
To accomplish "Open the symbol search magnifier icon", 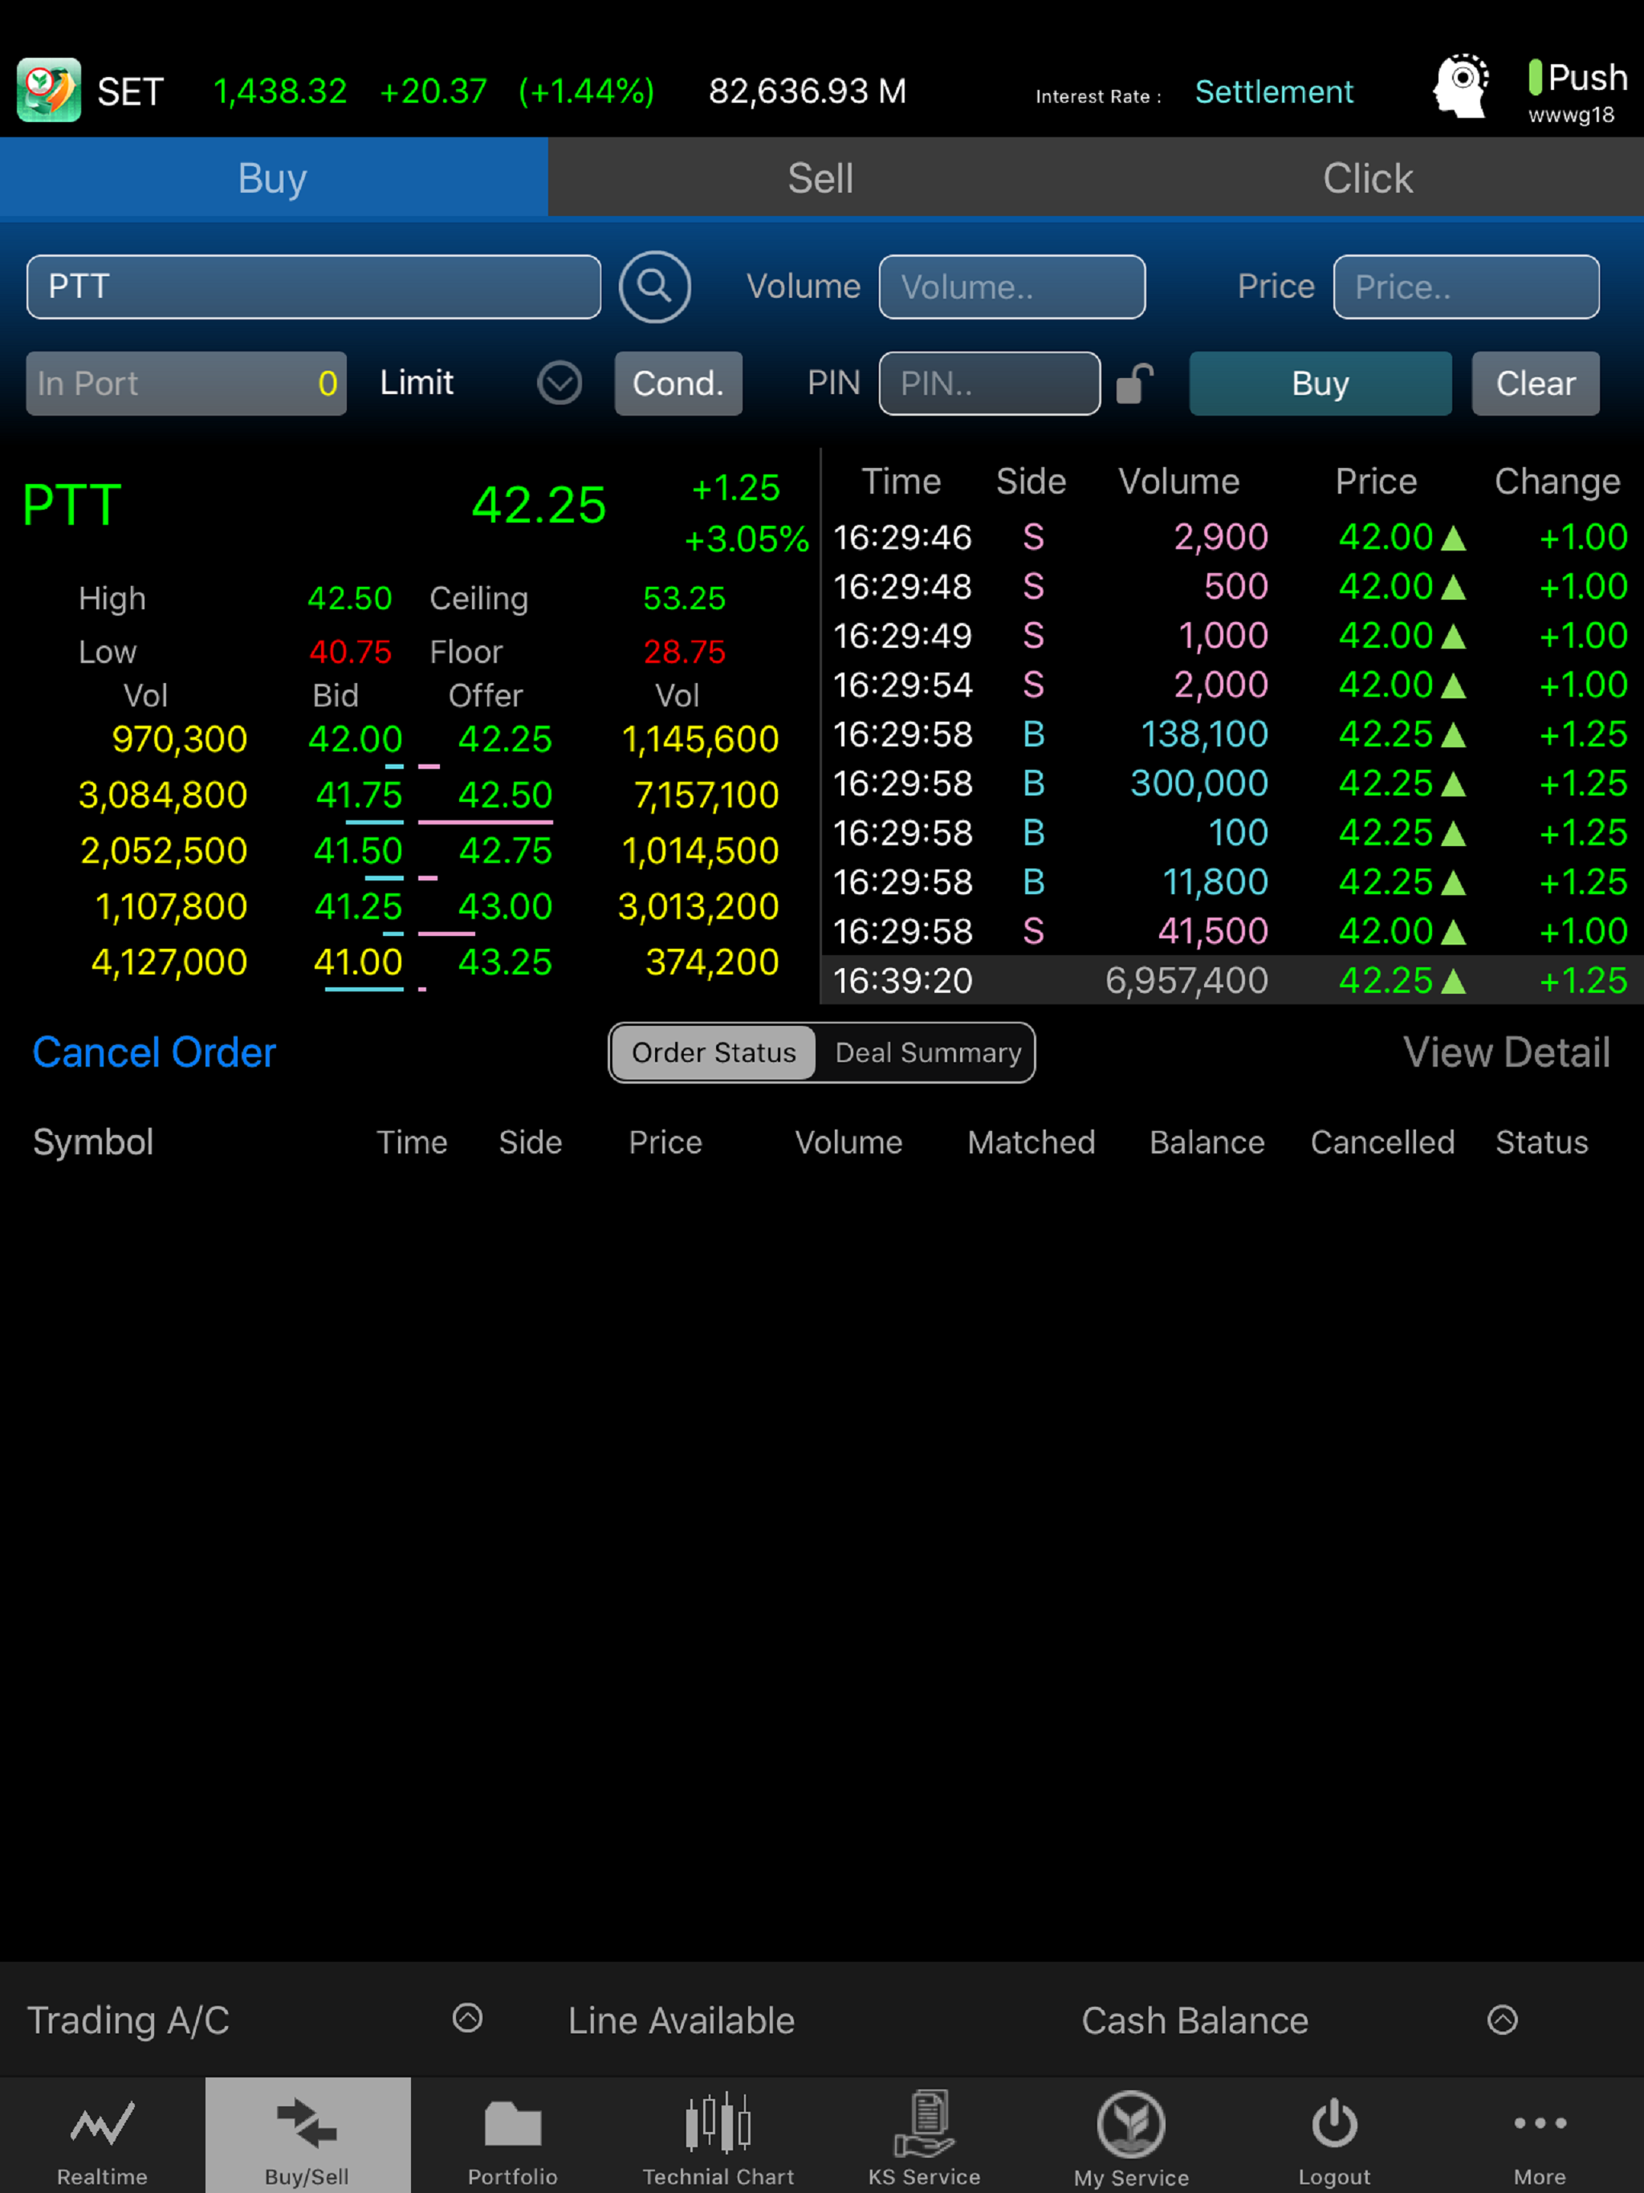I will click(654, 287).
